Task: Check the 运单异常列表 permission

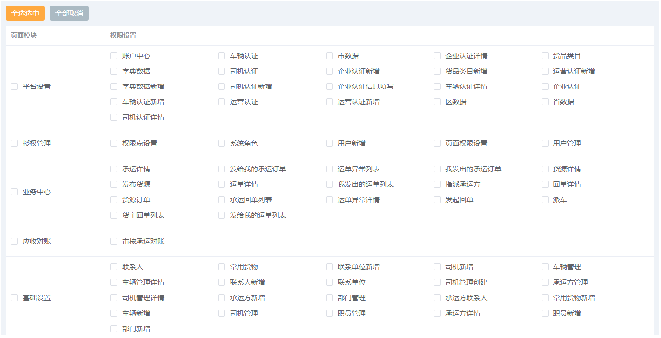Action: pos(330,169)
